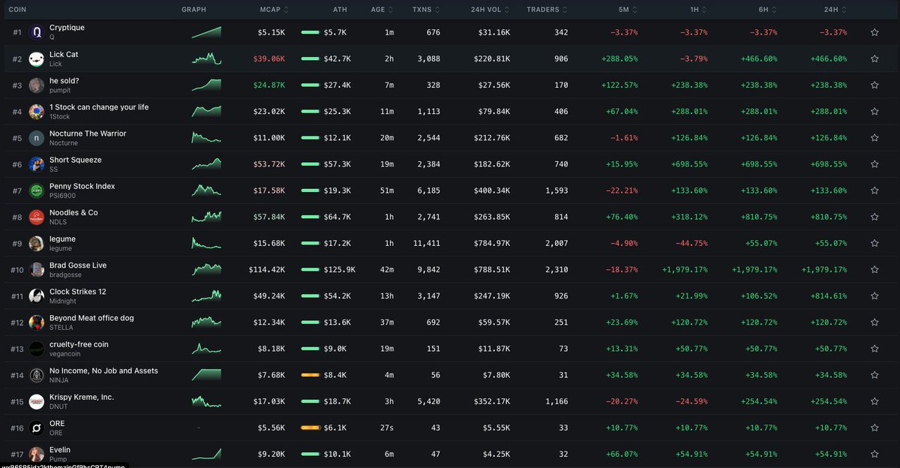Viewport: 900px width, 468px height.
Task: Star the Brad Gosse Live coin
Action: coord(874,270)
